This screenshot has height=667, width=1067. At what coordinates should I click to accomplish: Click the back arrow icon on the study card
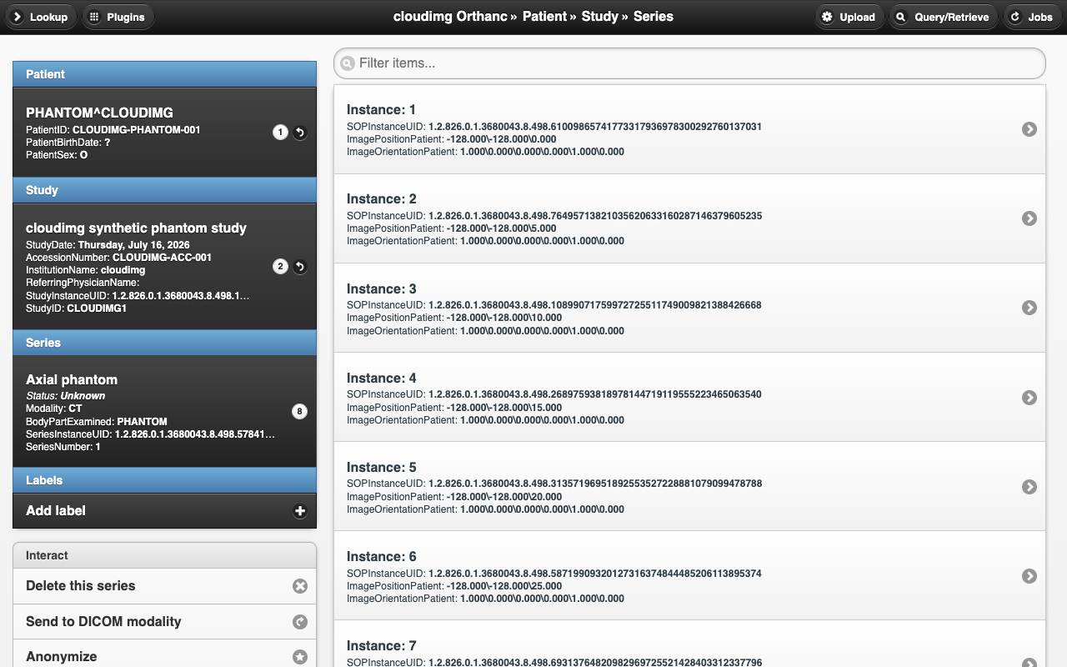tap(300, 267)
